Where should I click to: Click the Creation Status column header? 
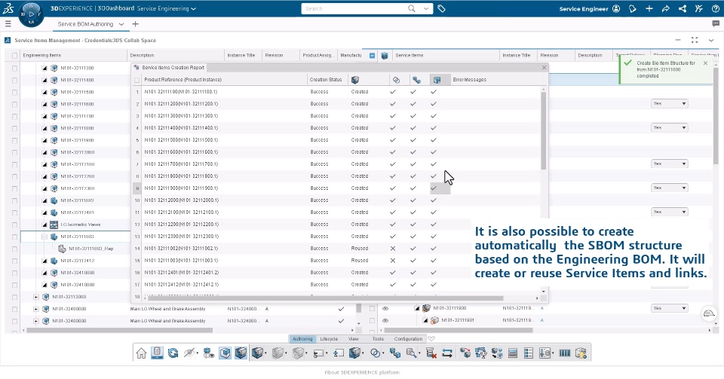tap(326, 80)
